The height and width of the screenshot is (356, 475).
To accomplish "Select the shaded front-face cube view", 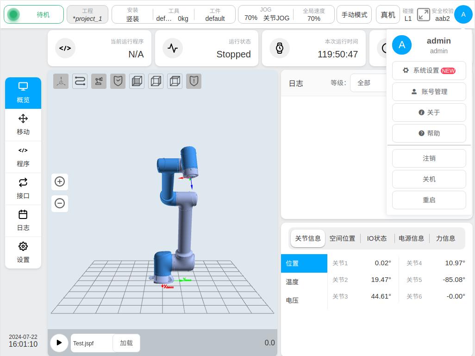I will (x=137, y=81).
